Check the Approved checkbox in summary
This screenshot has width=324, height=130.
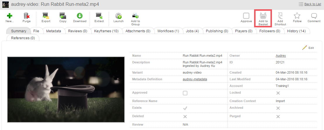(x=185, y=93)
